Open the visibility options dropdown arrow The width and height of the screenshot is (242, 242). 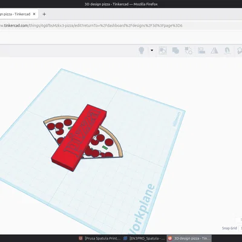coord(152,50)
